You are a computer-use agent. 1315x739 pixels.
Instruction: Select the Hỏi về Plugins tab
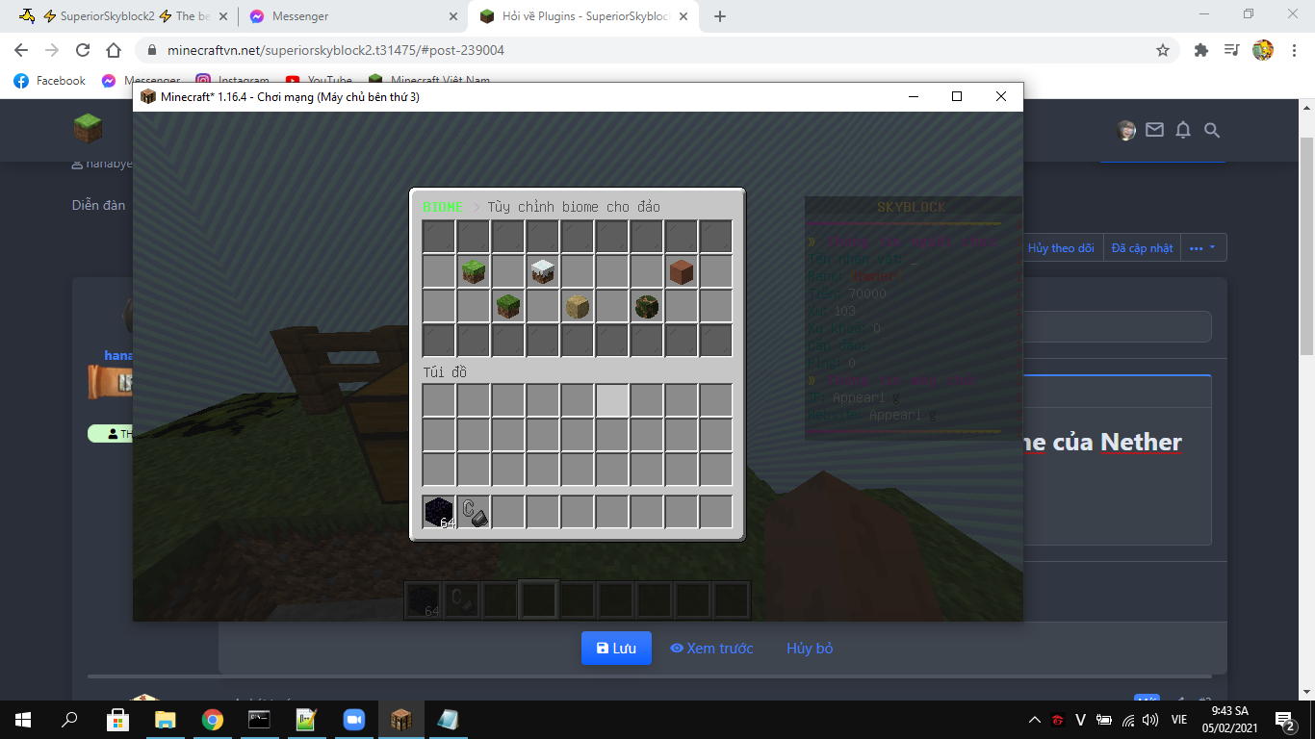(584, 16)
